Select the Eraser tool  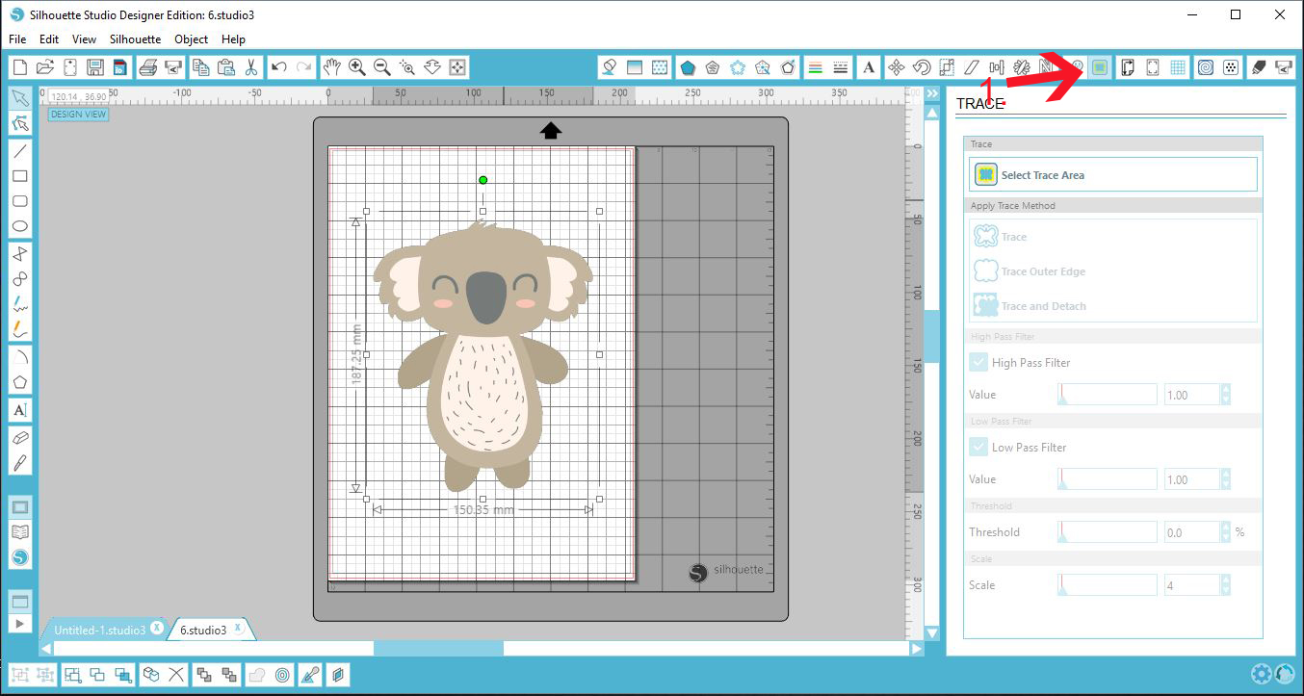point(19,437)
